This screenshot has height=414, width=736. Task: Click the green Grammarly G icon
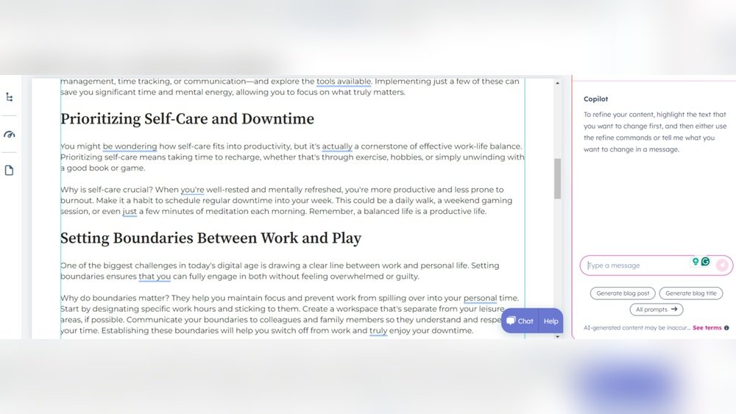pyautogui.click(x=706, y=262)
